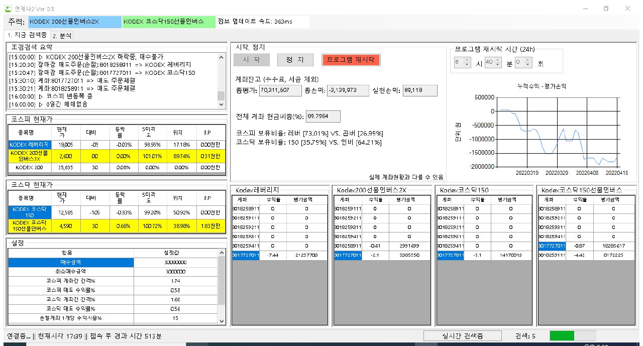This screenshot has height=346, width=643.
Task: Click the 101.01% 5이격도 cell
Action: tap(152, 156)
